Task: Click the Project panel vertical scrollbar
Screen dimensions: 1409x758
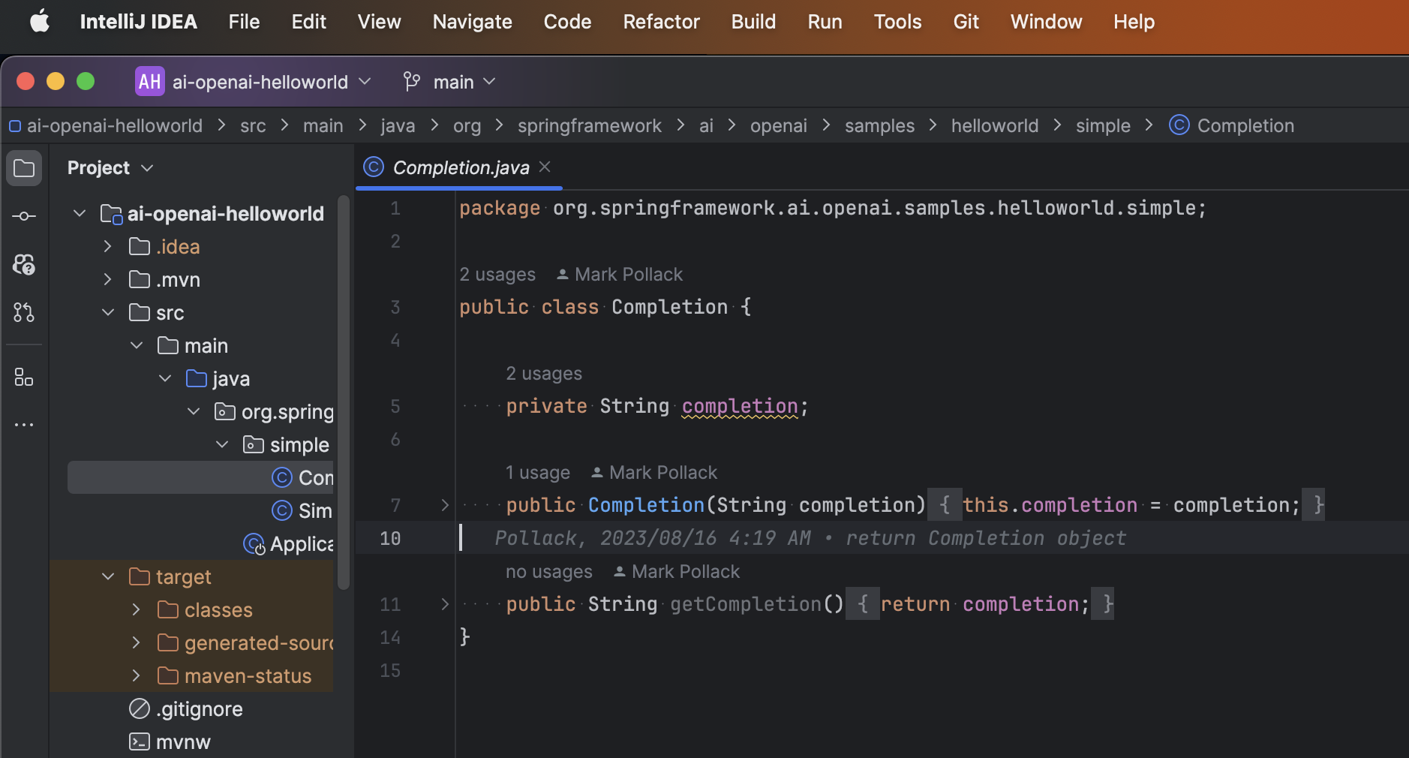Action: click(x=344, y=392)
